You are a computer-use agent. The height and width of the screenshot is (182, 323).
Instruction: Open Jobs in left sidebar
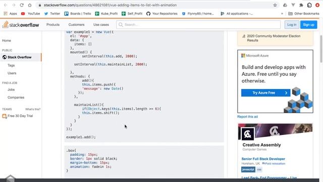(11, 90)
